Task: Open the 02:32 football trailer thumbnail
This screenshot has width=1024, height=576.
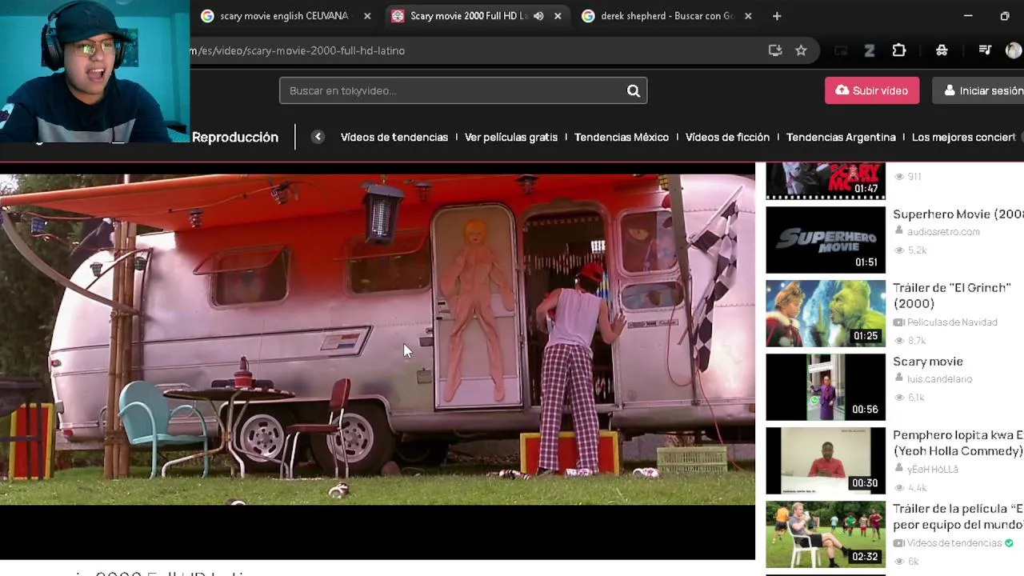Action: (826, 534)
